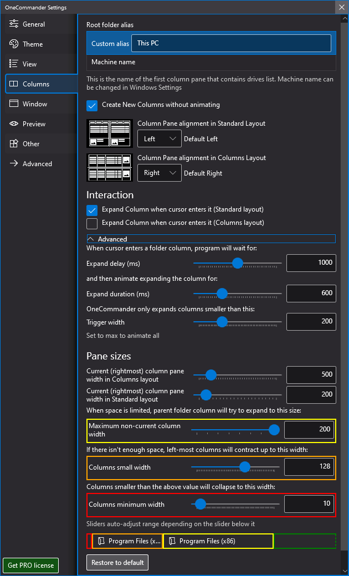349x576 pixels.
Task: Open Standard Layout alignment dropdown set to Left
Action: click(x=159, y=138)
